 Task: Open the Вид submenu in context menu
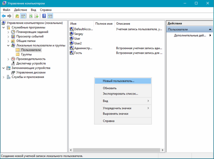pos(123,101)
